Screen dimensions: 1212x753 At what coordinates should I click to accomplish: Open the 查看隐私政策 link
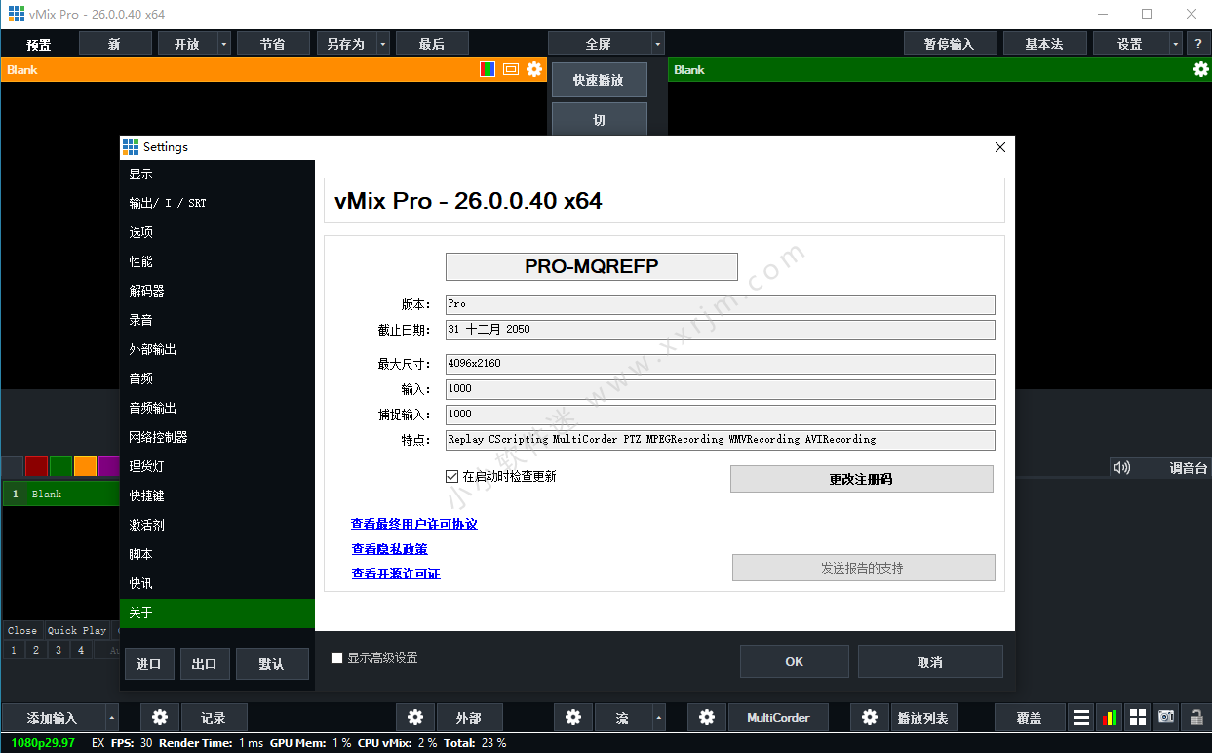click(x=390, y=549)
